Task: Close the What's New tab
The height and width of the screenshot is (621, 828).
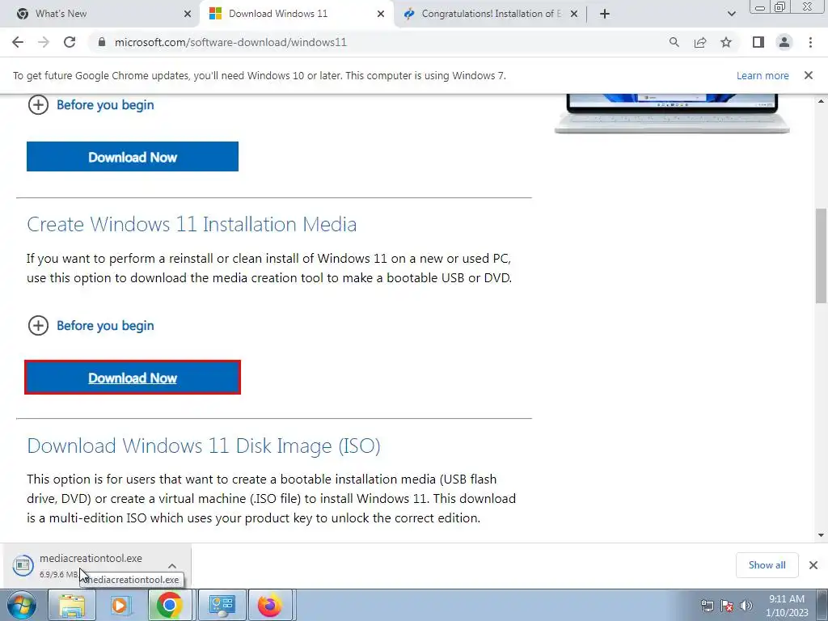Action: point(188,14)
